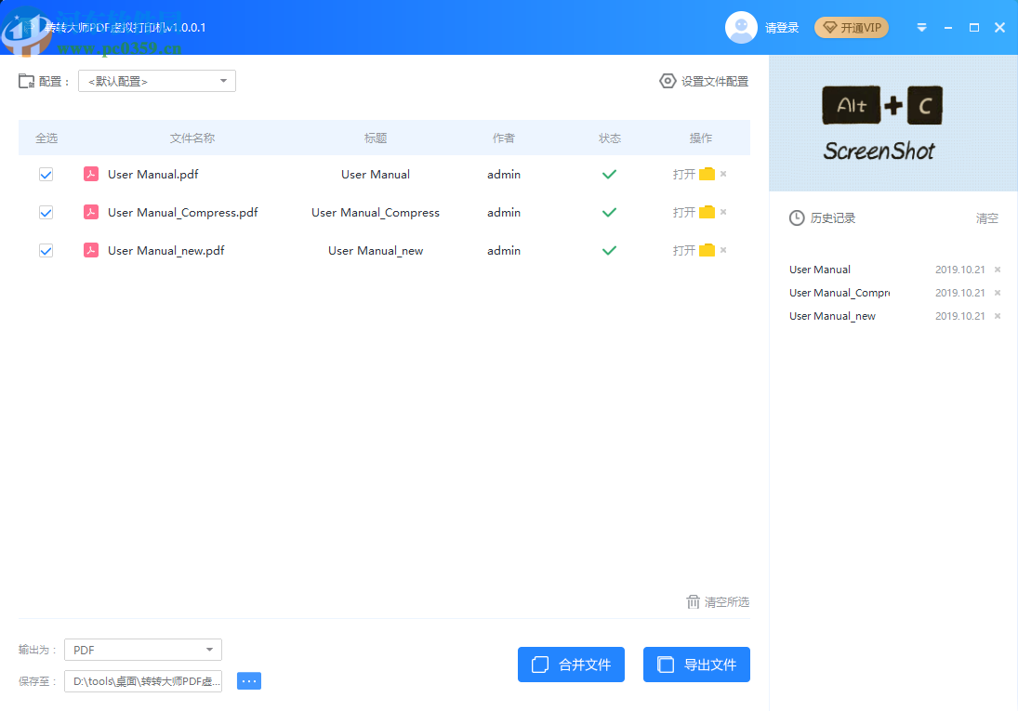Viewport: 1018px width, 711px height.
Task: Click the user avatar icon
Action: coord(741,27)
